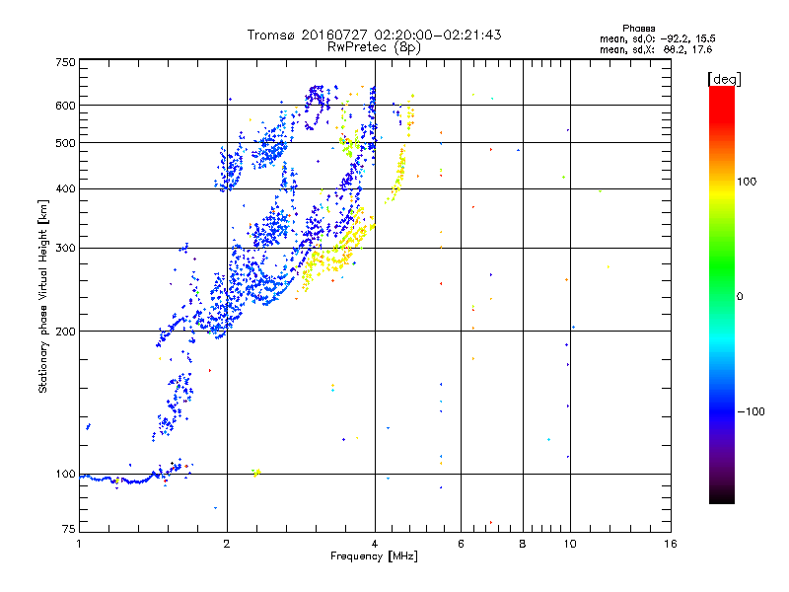Click the x-axis tick label '8'

pos(523,544)
